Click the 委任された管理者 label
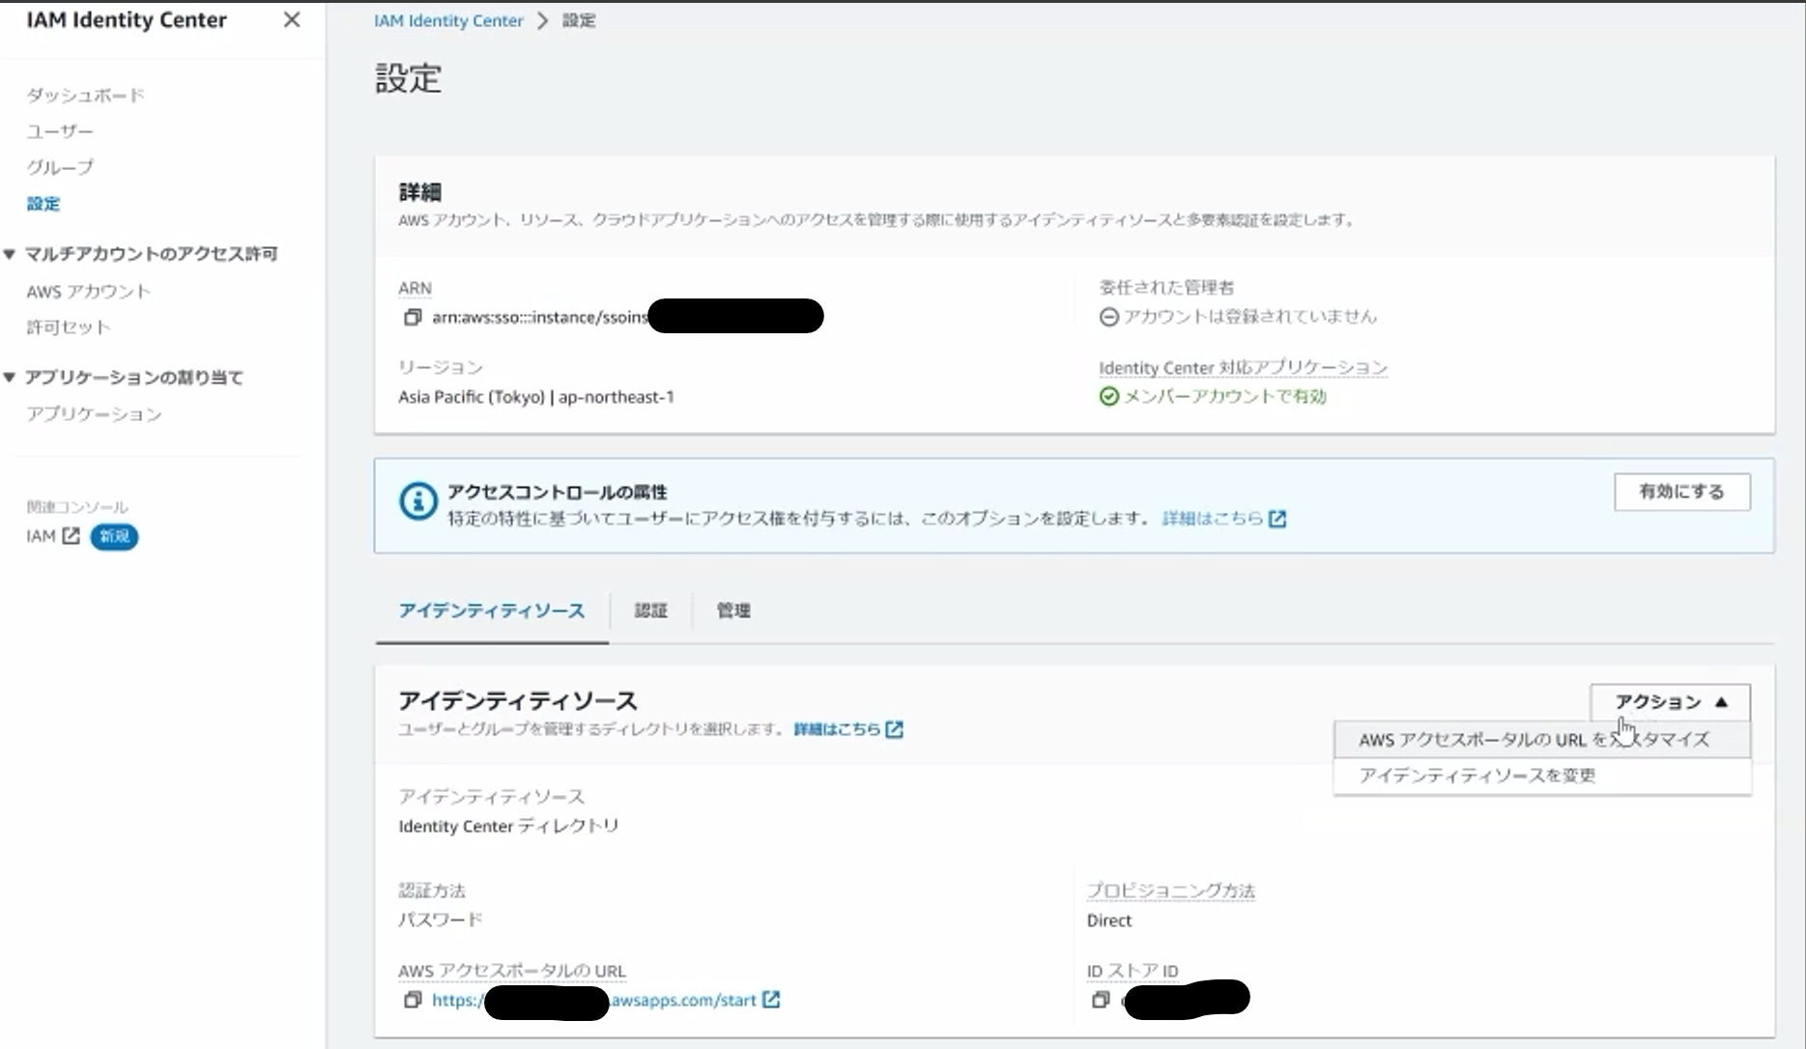 point(1166,287)
